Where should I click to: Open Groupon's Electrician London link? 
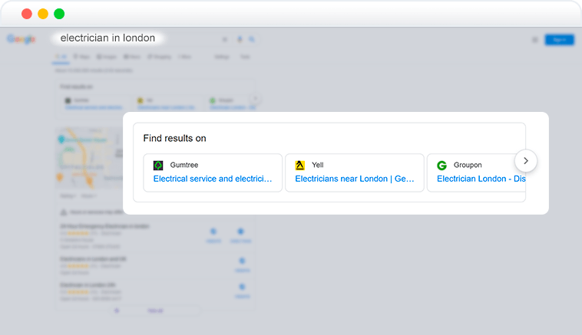481,179
